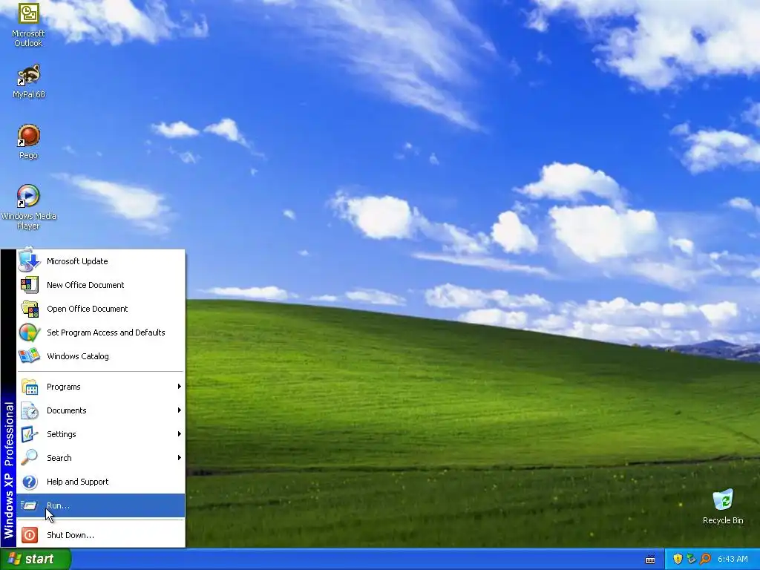
Task: Open Microsoft Update from Start menu
Action: (x=101, y=261)
